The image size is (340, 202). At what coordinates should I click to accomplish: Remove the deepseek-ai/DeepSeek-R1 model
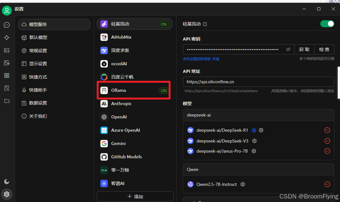coord(327,130)
